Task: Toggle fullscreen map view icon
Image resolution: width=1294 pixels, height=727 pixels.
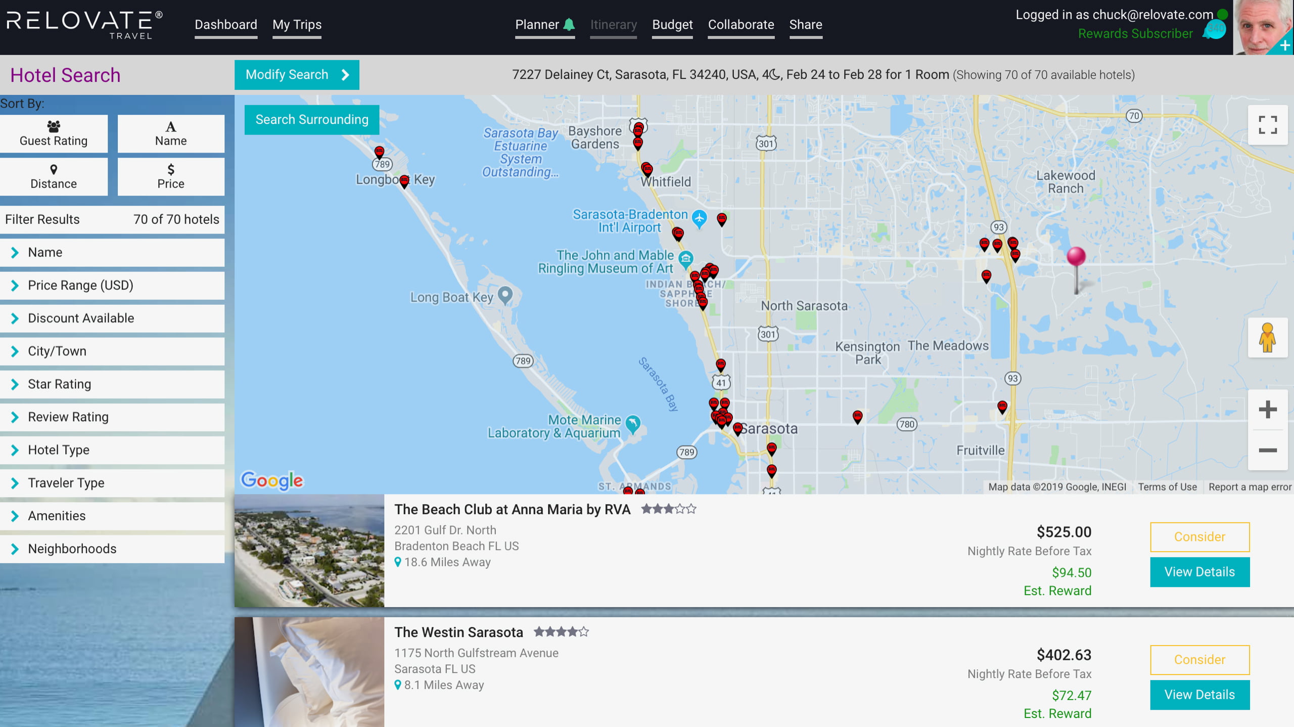Action: pyautogui.click(x=1267, y=125)
